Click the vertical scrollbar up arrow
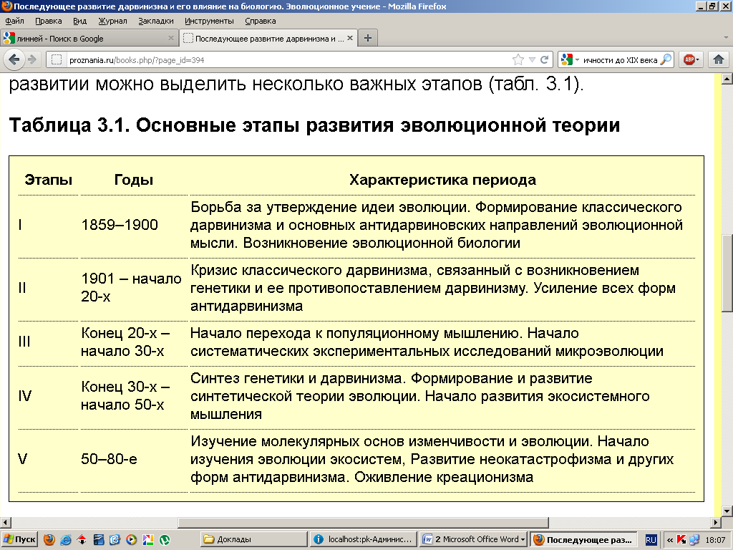This screenshot has height=550, width=733. pyautogui.click(x=727, y=79)
